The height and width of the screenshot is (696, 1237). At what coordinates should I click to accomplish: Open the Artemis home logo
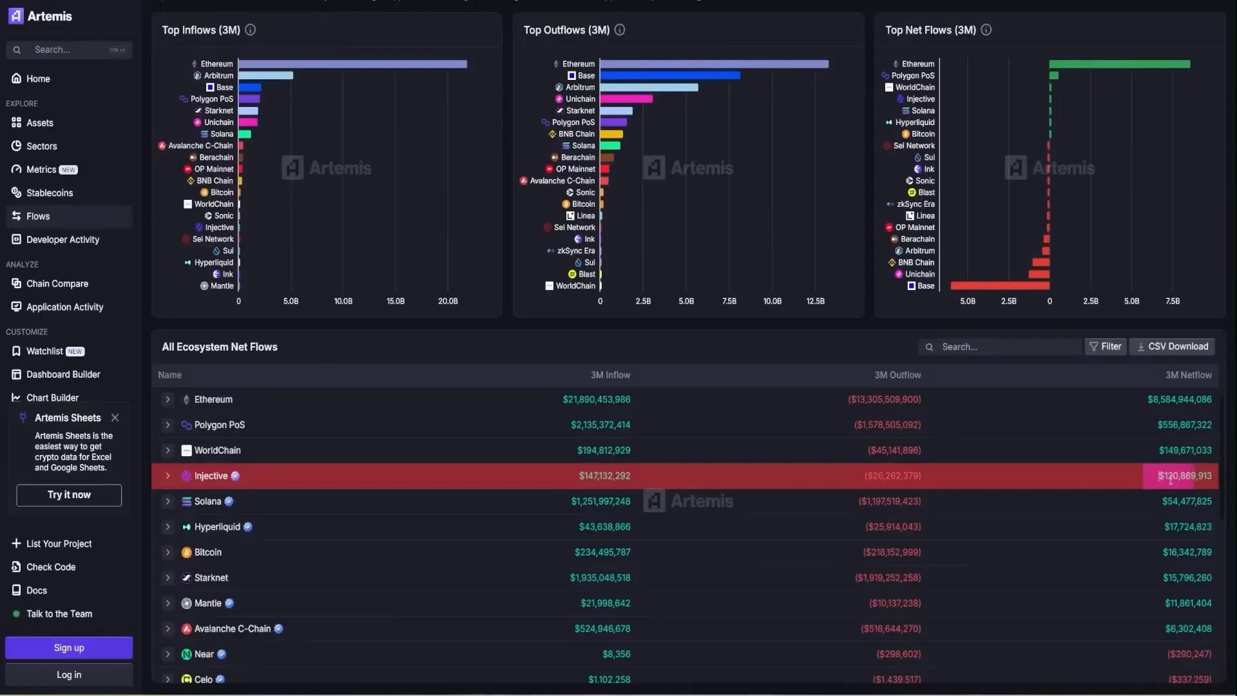(x=40, y=16)
